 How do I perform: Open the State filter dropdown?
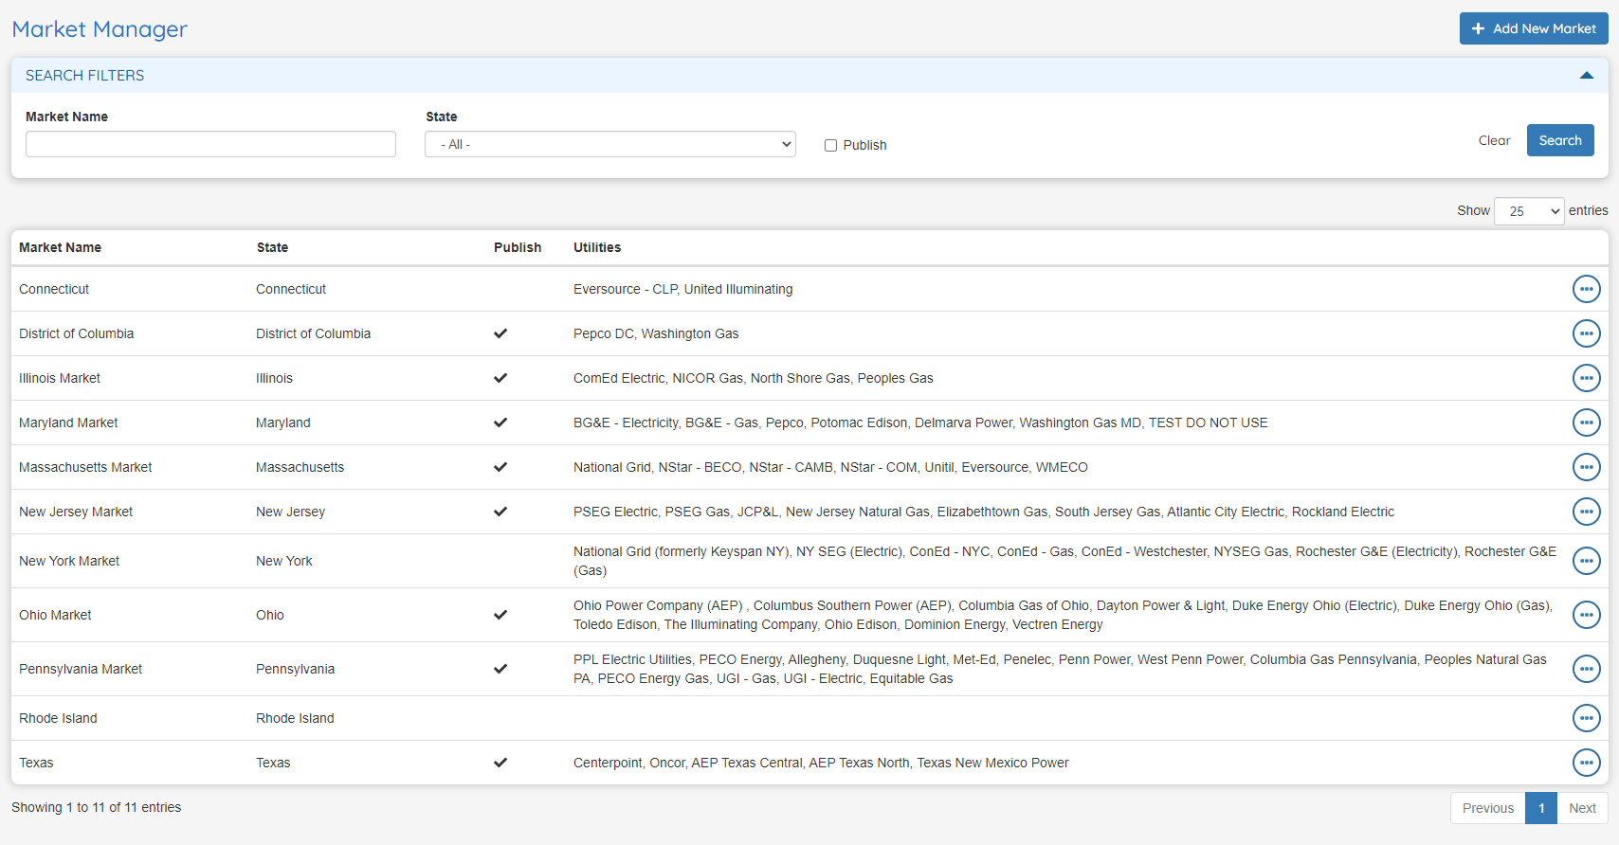tap(610, 144)
